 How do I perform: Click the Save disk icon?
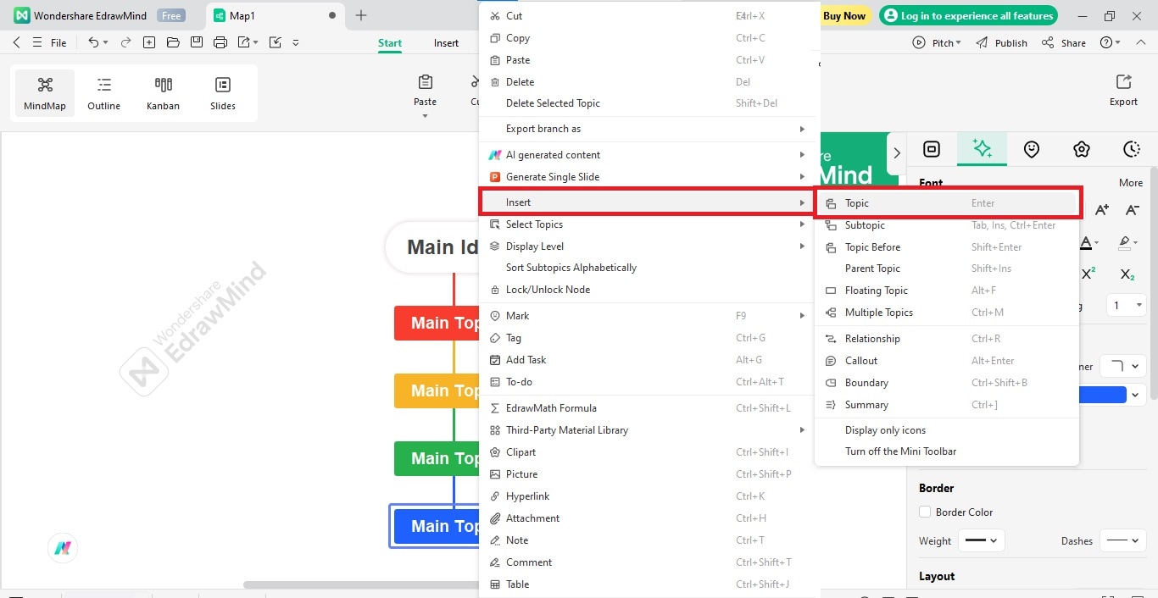(x=197, y=42)
